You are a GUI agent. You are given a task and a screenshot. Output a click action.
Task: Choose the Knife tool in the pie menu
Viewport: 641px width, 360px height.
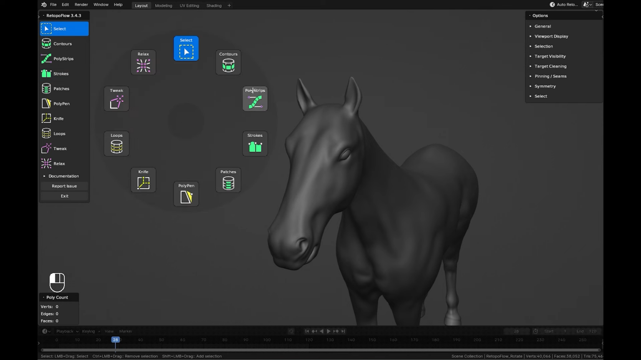pos(143,180)
